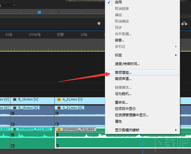Click the yellow fx badge on ZOOM0021_Tr12.WAV
Viewport: 191px width, 154px height.
[59, 129]
